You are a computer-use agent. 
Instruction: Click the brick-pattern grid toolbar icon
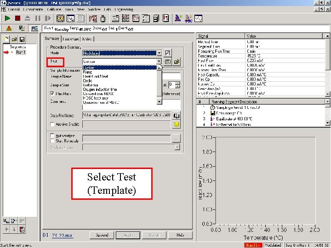click(126, 18)
